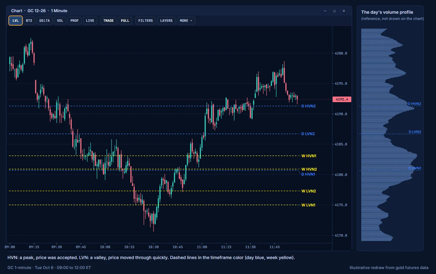Click the D HVN1 label in volume profile
The image size is (436, 274).
415,168
